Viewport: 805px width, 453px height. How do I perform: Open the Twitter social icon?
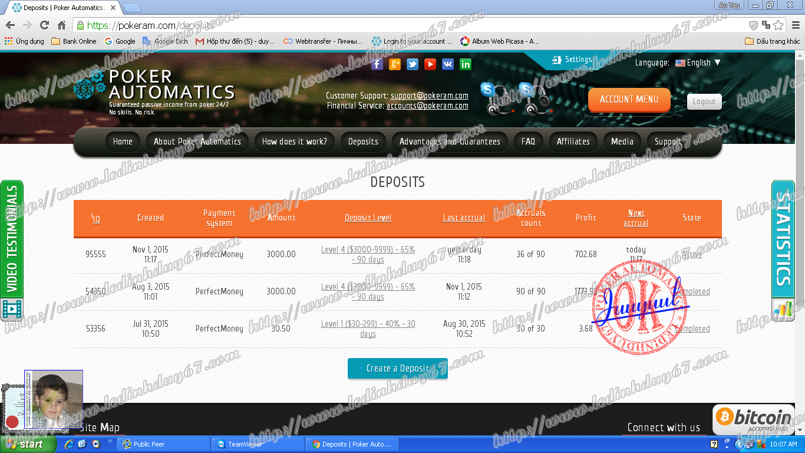(x=413, y=64)
